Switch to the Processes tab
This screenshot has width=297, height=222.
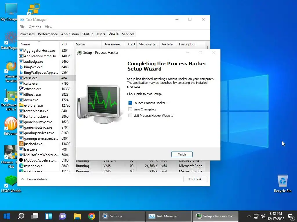27,34
